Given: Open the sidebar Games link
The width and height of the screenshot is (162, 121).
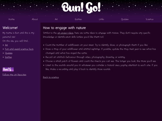Looking at the screenshot, I should coord(8,57).
